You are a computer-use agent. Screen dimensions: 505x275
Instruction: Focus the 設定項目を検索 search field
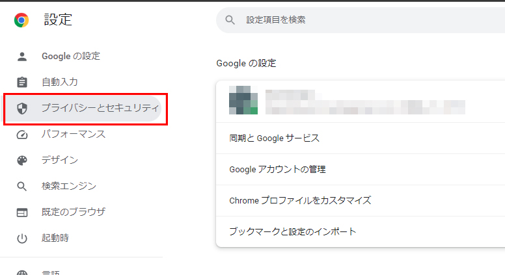pyautogui.click(x=361, y=20)
